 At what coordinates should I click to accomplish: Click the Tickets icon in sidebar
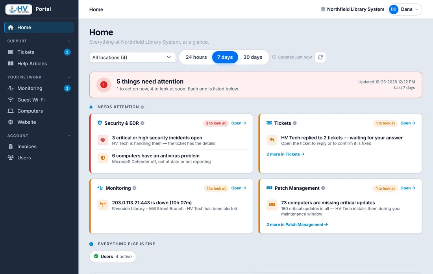tap(11, 52)
